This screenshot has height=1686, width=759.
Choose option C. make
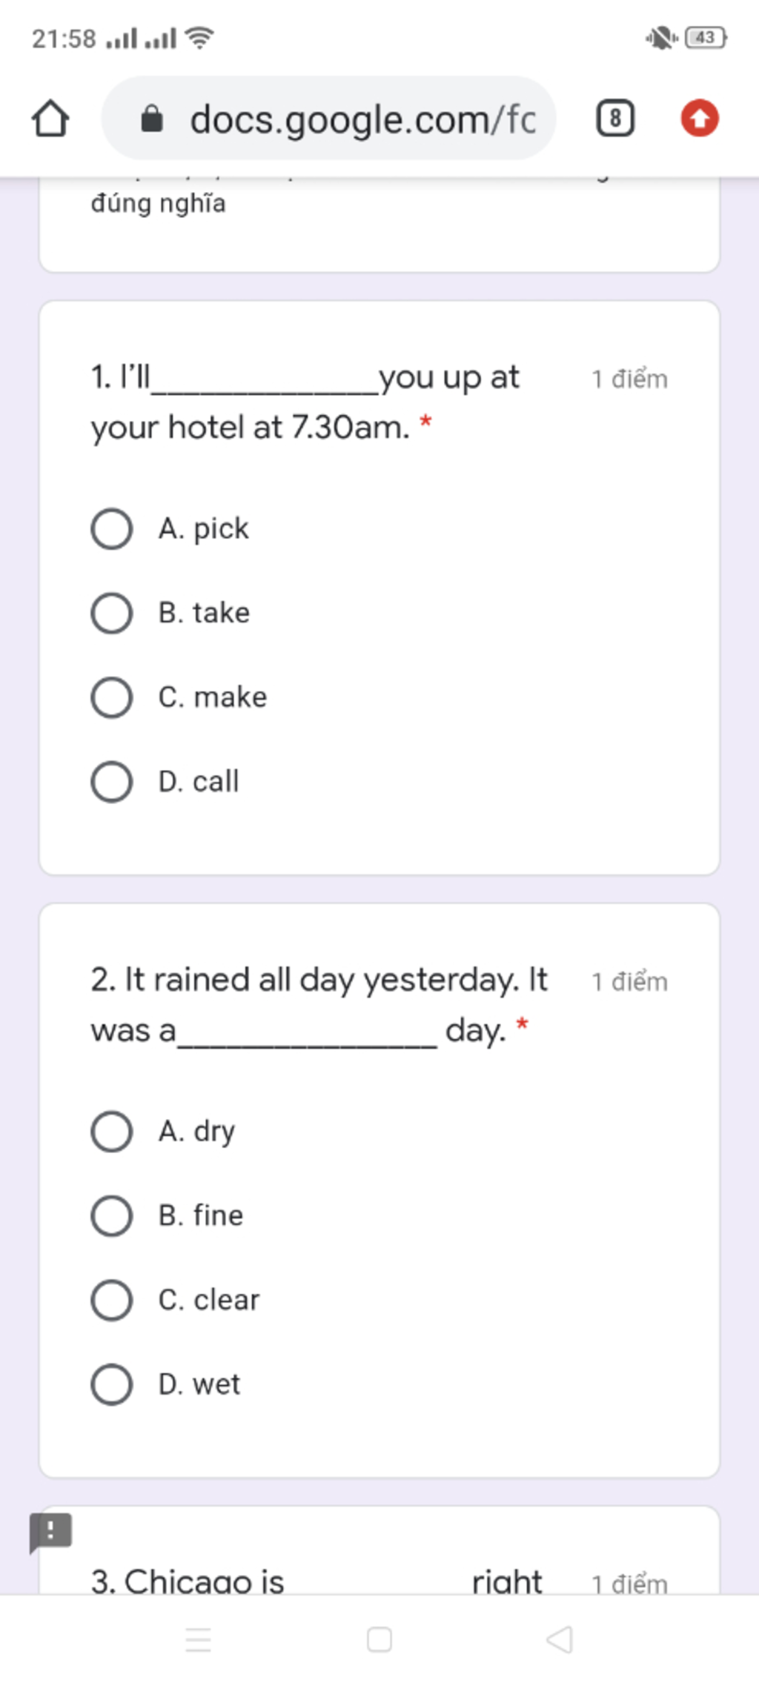point(179,697)
